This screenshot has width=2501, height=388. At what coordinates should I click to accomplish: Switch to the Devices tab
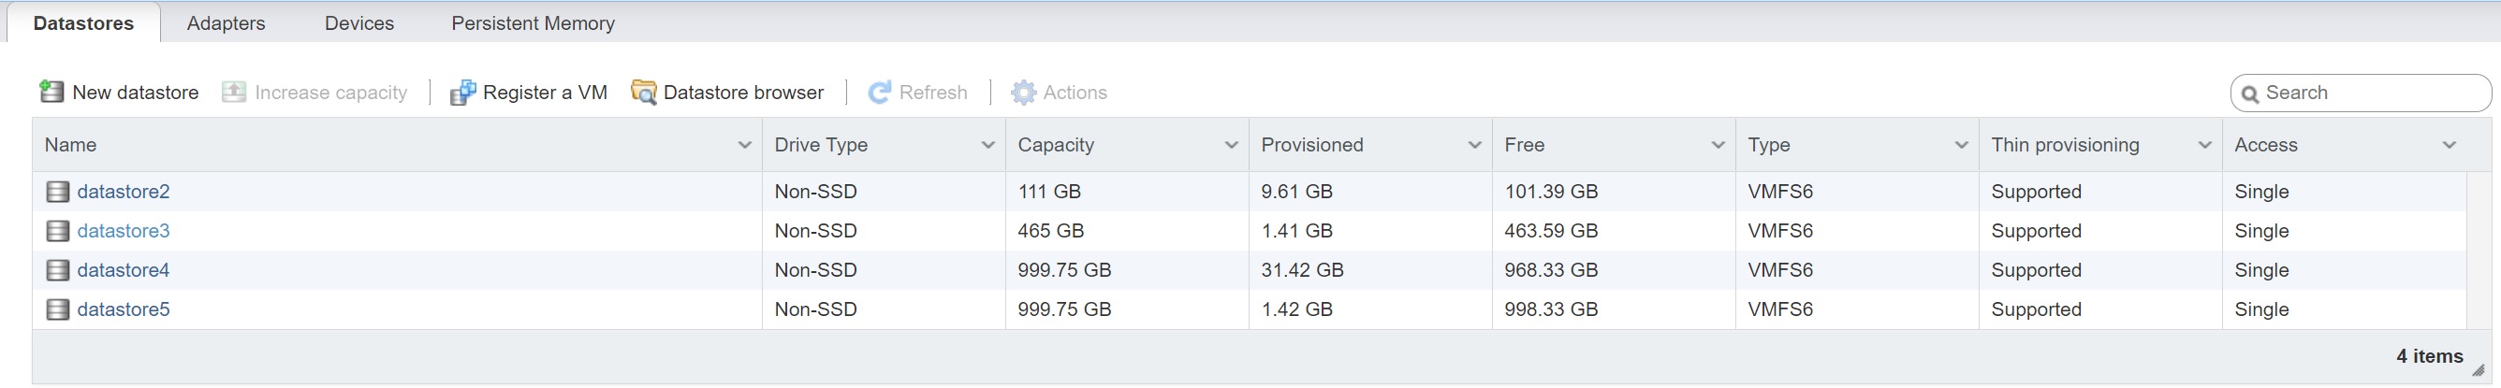[359, 23]
